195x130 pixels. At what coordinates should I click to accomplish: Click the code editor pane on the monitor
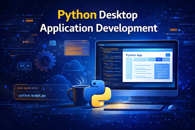click(111, 67)
